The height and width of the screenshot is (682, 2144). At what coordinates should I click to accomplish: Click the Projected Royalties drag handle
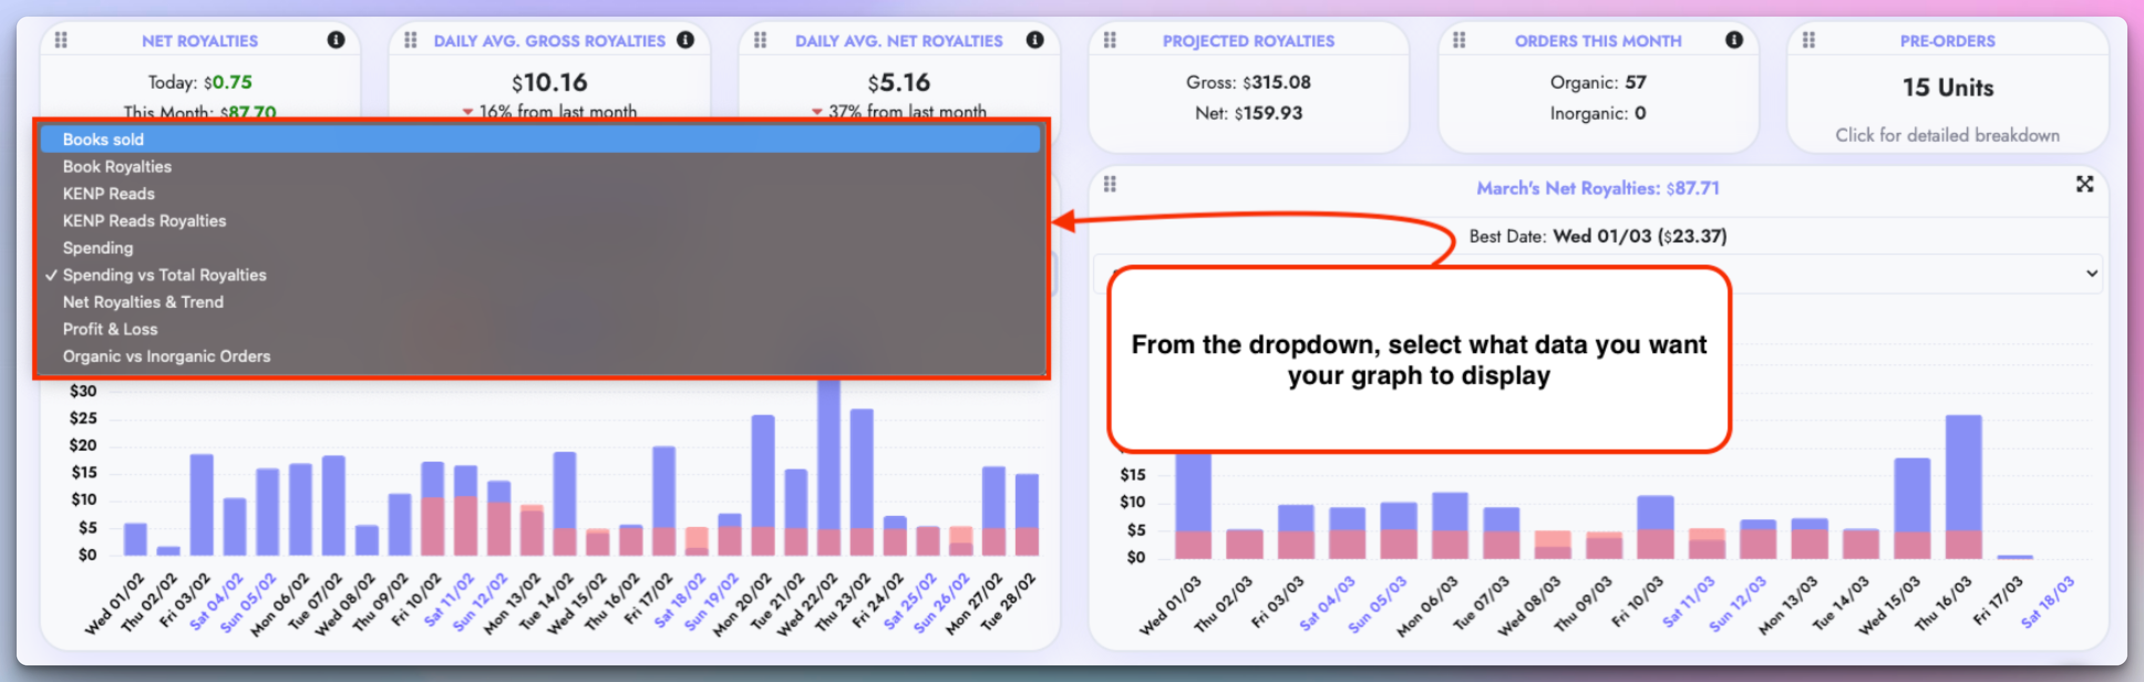point(1110,40)
